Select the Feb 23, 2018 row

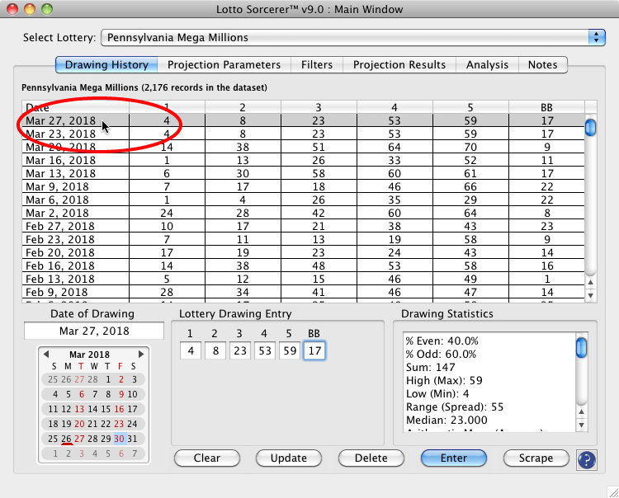click(x=303, y=239)
